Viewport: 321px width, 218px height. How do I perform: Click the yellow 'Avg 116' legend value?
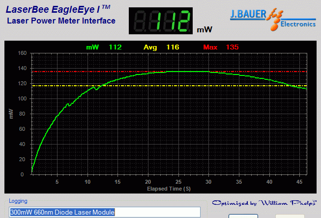pos(161,48)
